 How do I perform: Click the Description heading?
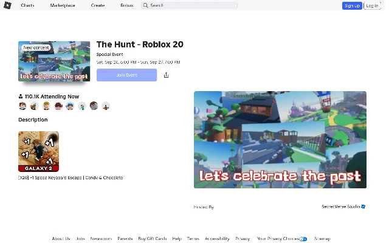pyautogui.click(x=33, y=120)
